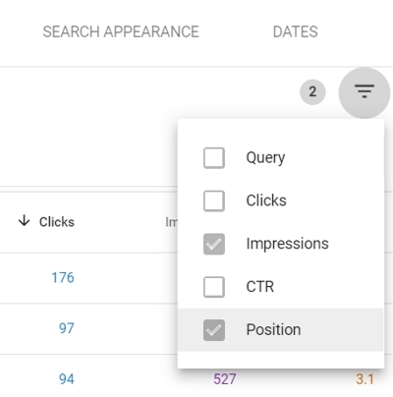Screen dimensions: 393x397
Task: Select the Position entry label
Action: pyautogui.click(x=273, y=329)
